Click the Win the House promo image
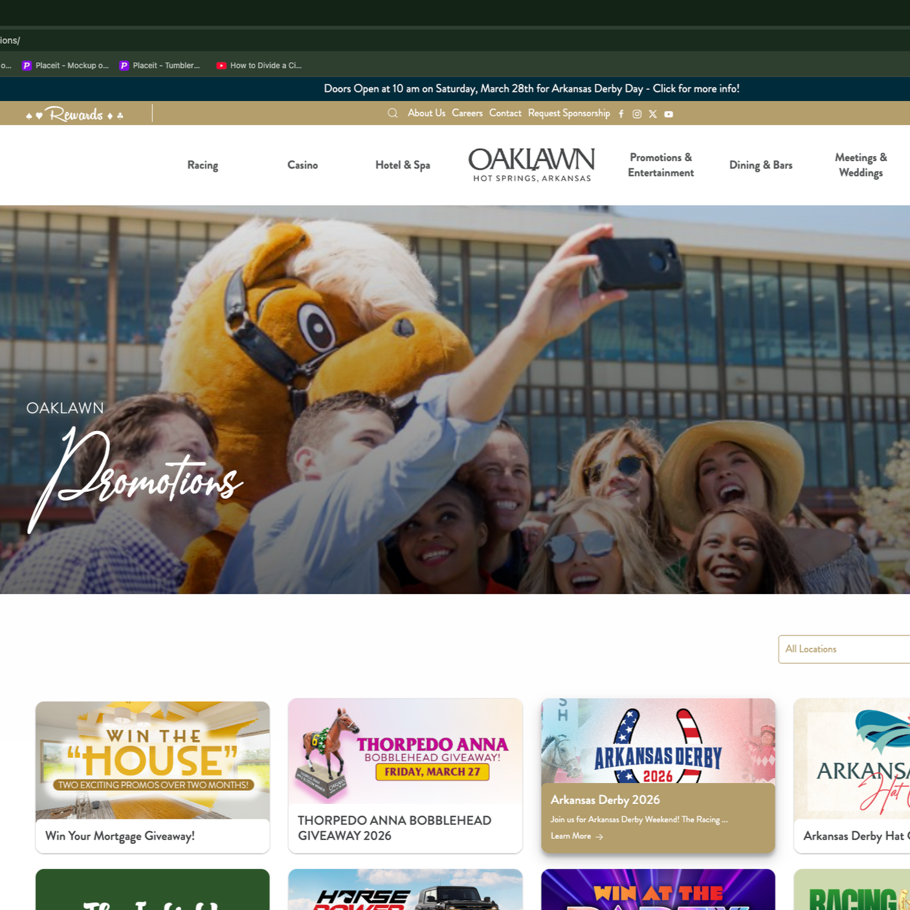Viewport: 910px width, 910px height. 153,760
